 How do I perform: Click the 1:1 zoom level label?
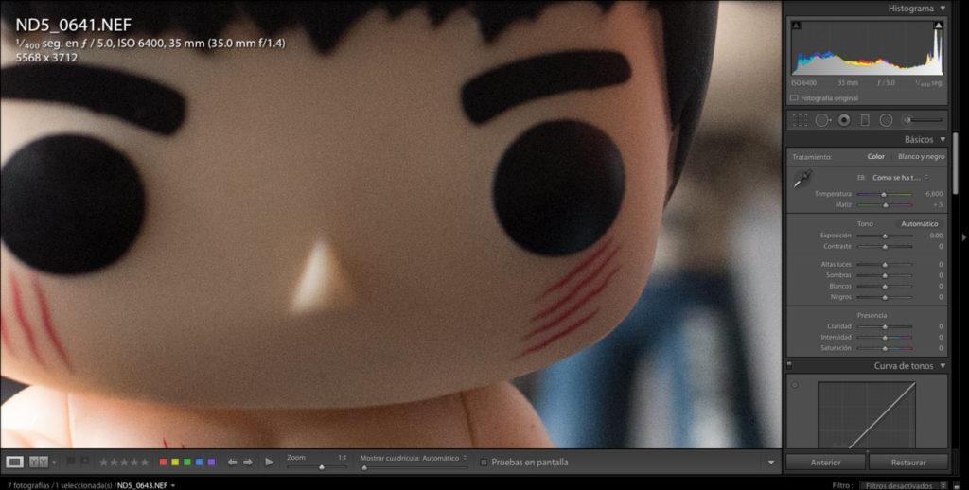pos(342,458)
